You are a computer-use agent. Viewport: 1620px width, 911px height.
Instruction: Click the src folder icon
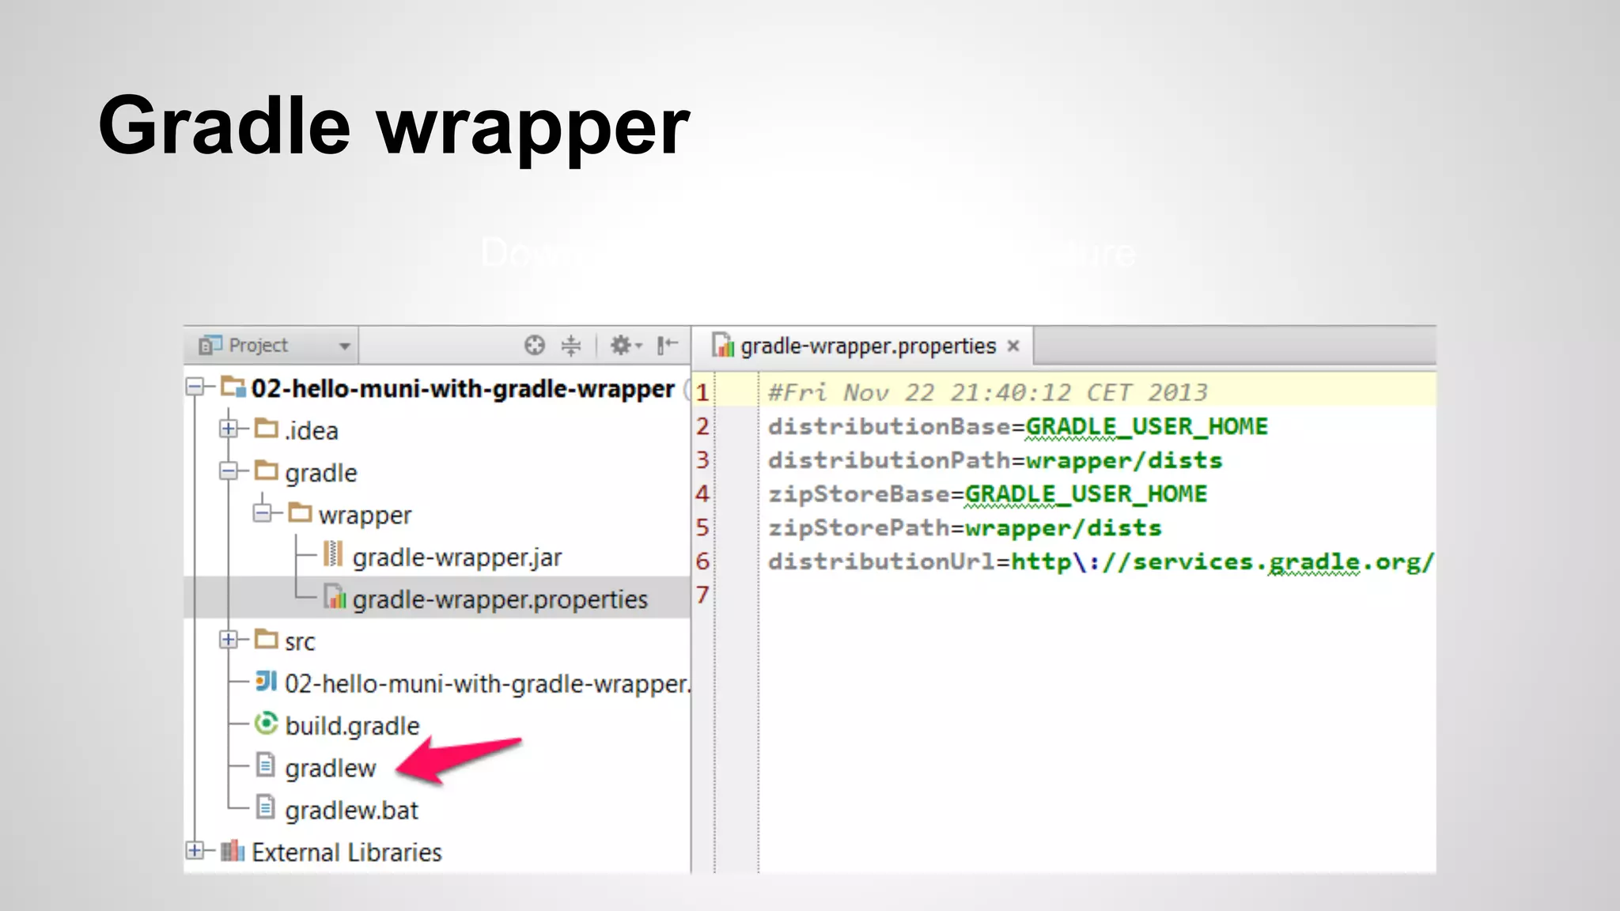tap(267, 639)
